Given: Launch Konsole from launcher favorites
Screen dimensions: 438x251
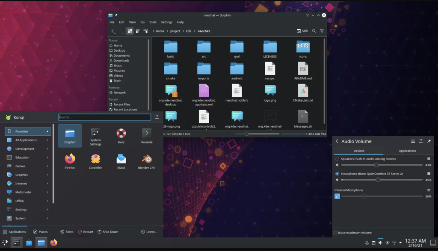Looking at the screenshot, I should pyautogui.click(x=147, y=136).
